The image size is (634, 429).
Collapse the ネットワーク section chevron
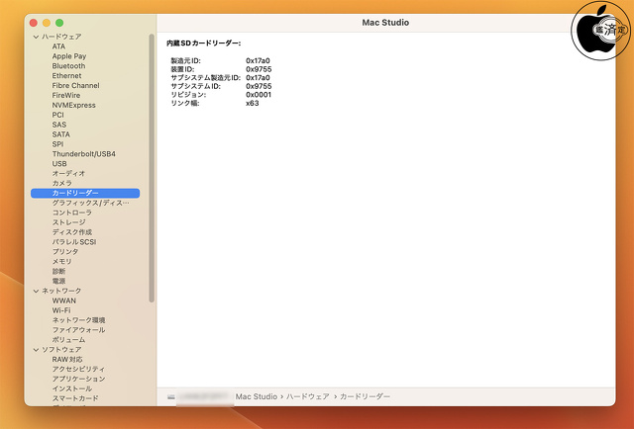click(x=36, y=291)
